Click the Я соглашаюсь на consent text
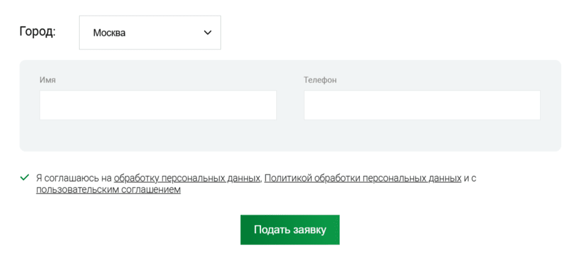This screenshot has height=265, width=577. click(74, 178)
